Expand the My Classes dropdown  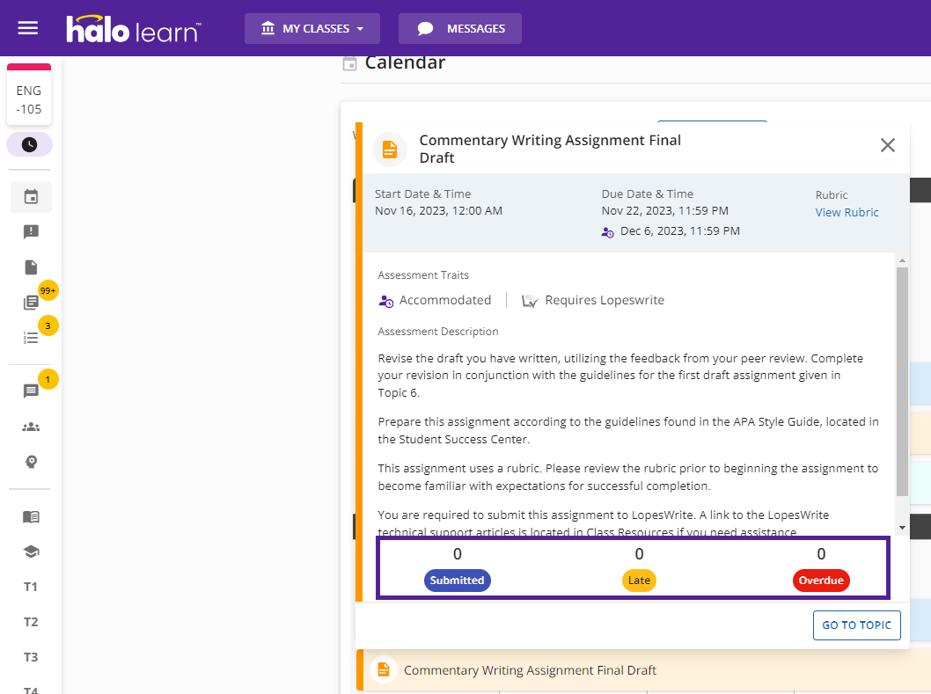pos(312,28)
